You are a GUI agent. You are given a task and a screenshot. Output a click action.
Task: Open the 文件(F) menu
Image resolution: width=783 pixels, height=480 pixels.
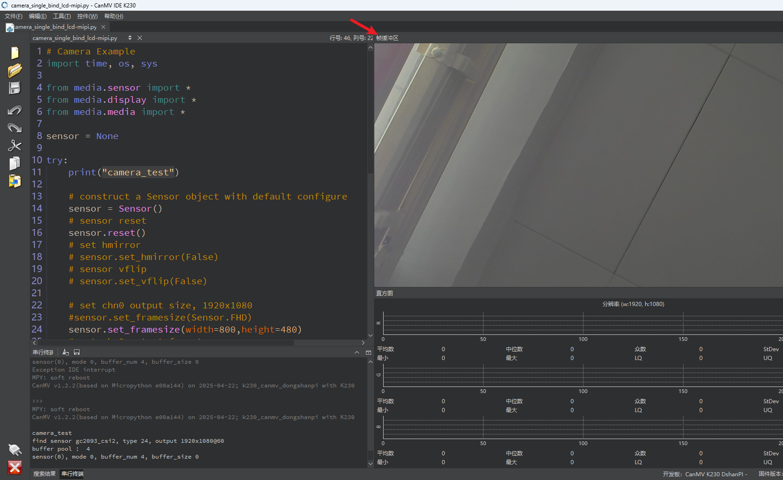point(13,16)
